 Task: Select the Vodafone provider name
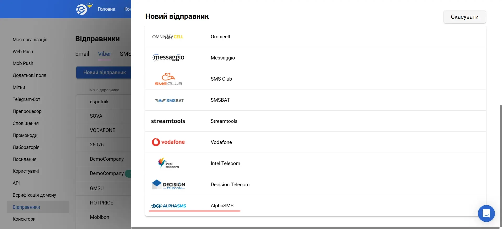coord(221,142)
